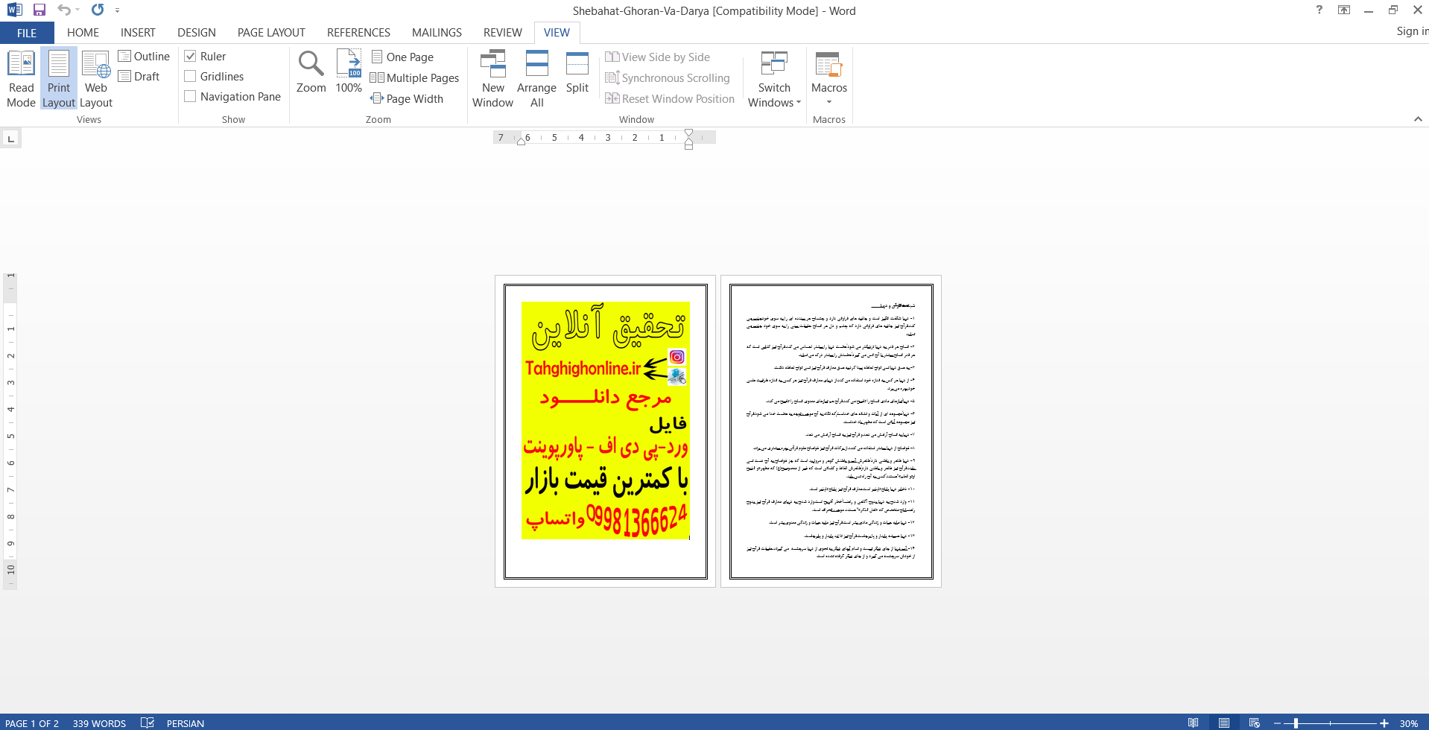
Task: Arrange All open windows
Action: pos(537,79)
